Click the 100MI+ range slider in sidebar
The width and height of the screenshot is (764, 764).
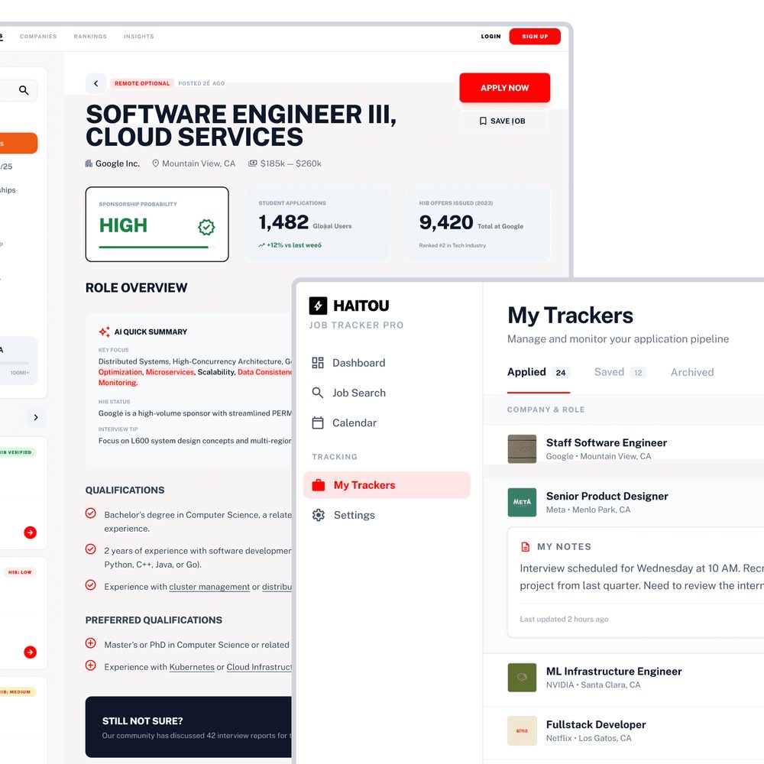(x=15, y=363)
